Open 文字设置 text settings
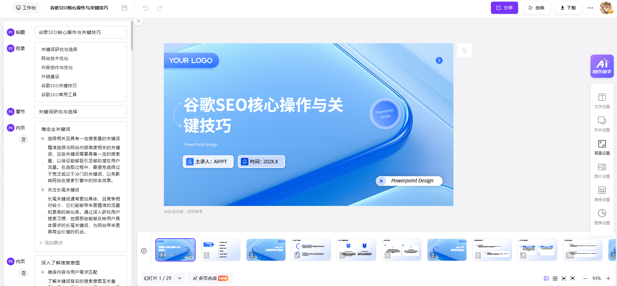This screenshot has width=617, height=286. (x=602, y=101)
